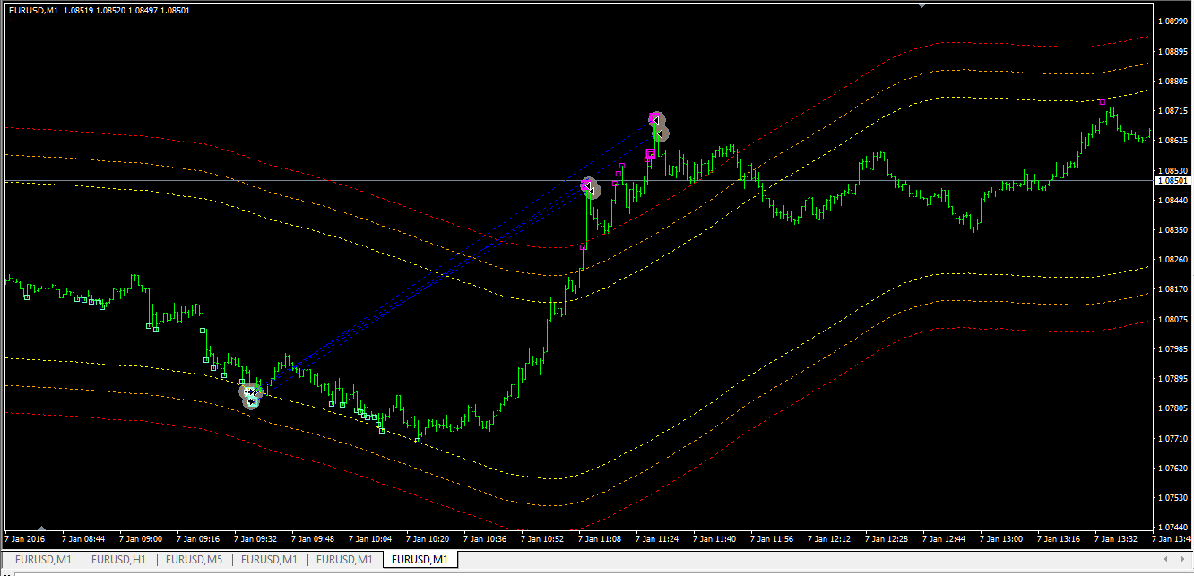Viewport: 1194px width, 576px height.
Task: Select the pink square marker near 13:32 peak
Action: point(1103,103)
